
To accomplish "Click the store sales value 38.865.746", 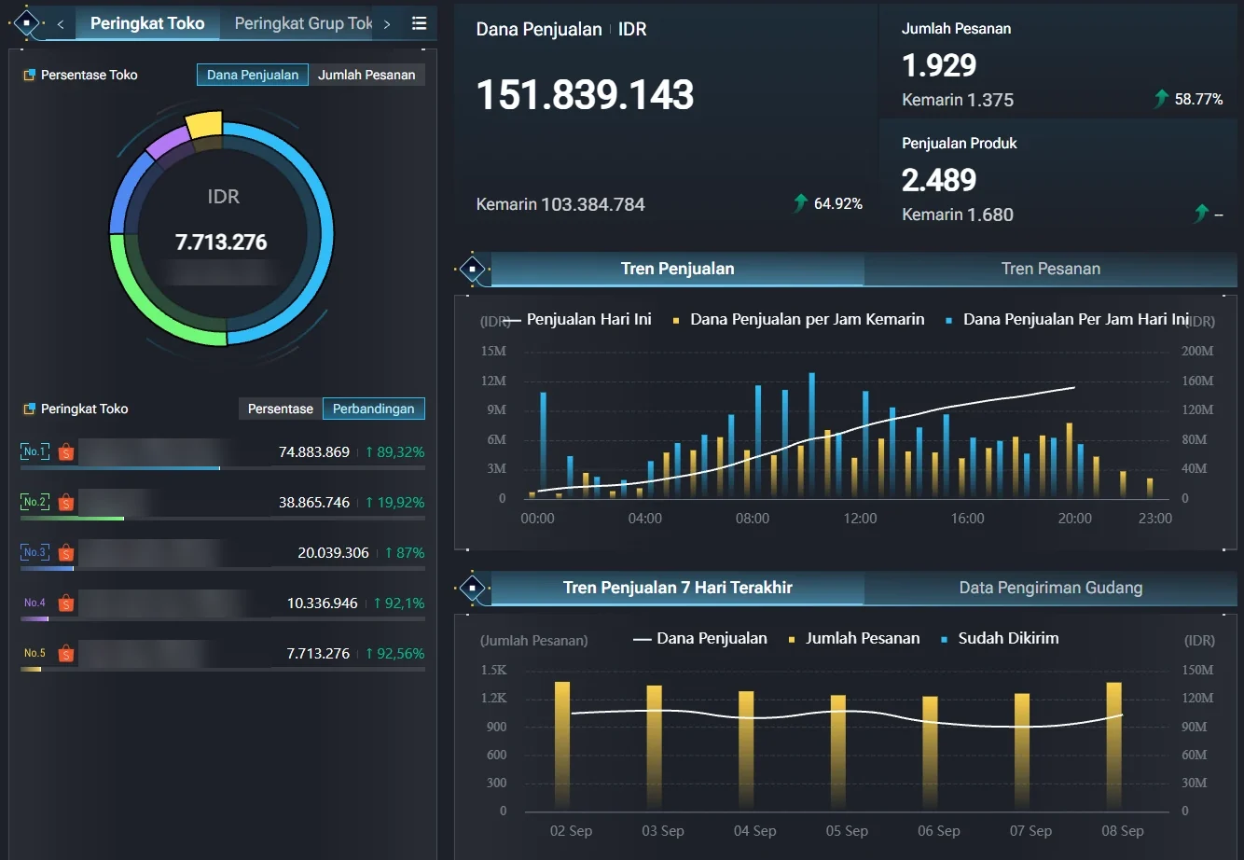I will (314, 502).
